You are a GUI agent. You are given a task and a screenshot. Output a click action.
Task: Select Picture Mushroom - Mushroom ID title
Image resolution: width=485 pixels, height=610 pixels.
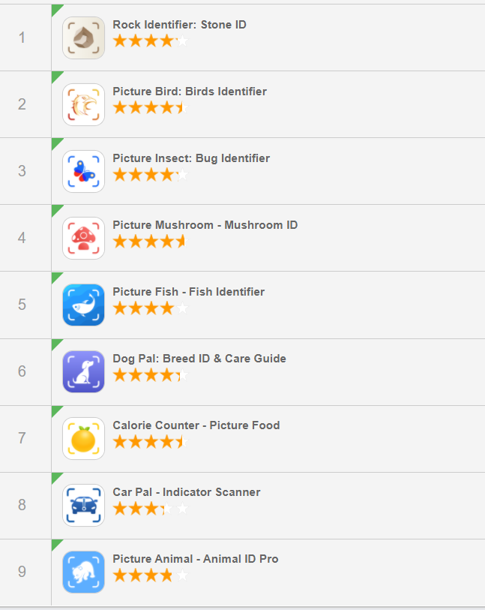[205, 225]
